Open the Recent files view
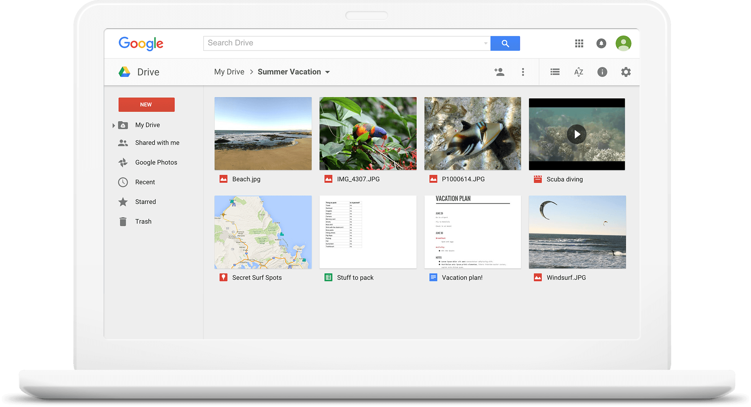The height and width of the screenshot is (407, 751). 145,182
